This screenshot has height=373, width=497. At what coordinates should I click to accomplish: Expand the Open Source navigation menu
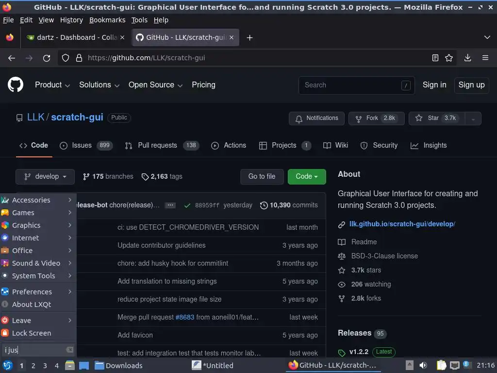tap(155, 85)
